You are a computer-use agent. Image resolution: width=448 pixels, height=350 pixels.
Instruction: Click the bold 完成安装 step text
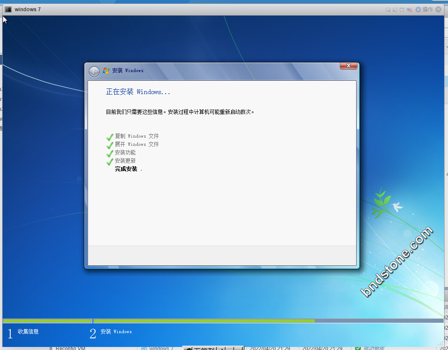126,169
